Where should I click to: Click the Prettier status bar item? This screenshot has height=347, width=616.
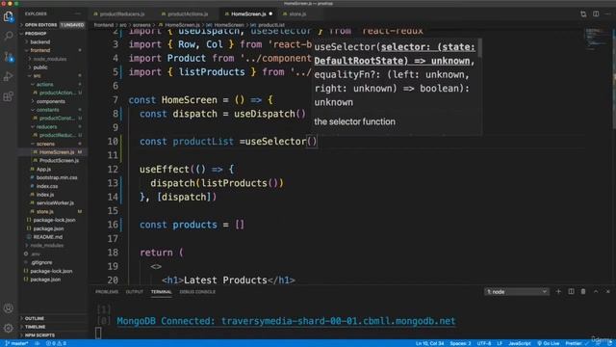tap(577, 343)
